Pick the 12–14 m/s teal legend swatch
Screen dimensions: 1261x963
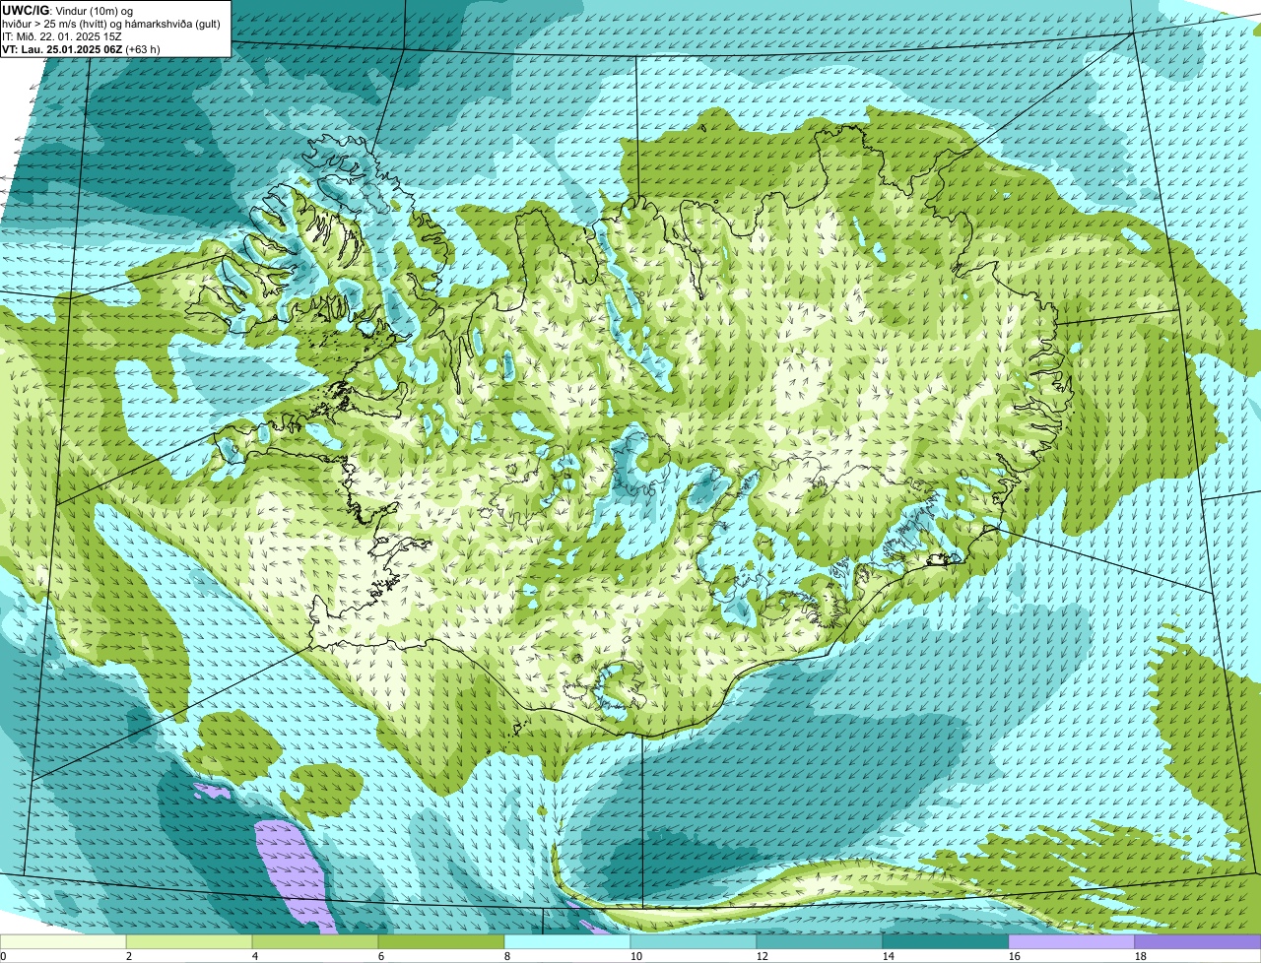820,941
